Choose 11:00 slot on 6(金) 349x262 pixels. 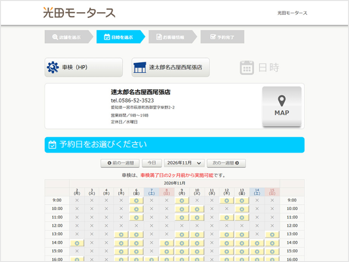[x=136, y=217]
